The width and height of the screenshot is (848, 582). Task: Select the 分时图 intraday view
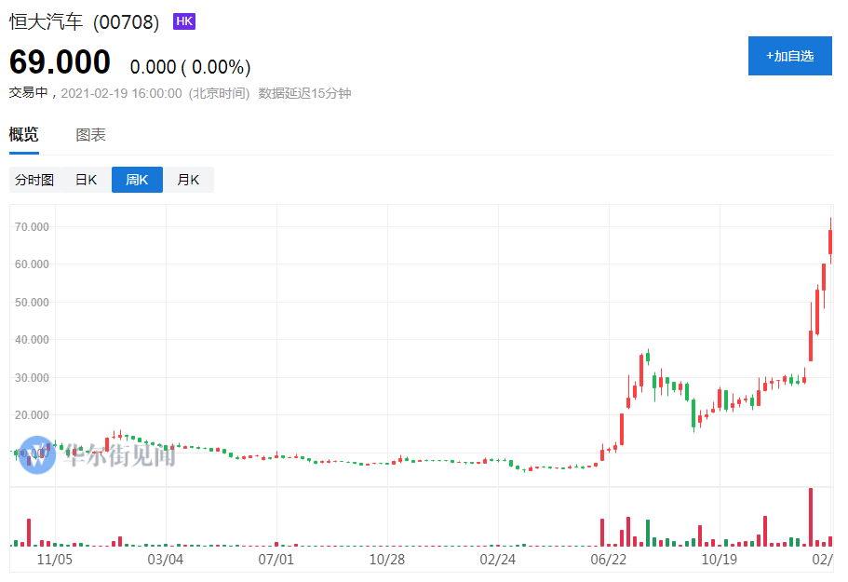click(34, 180)
